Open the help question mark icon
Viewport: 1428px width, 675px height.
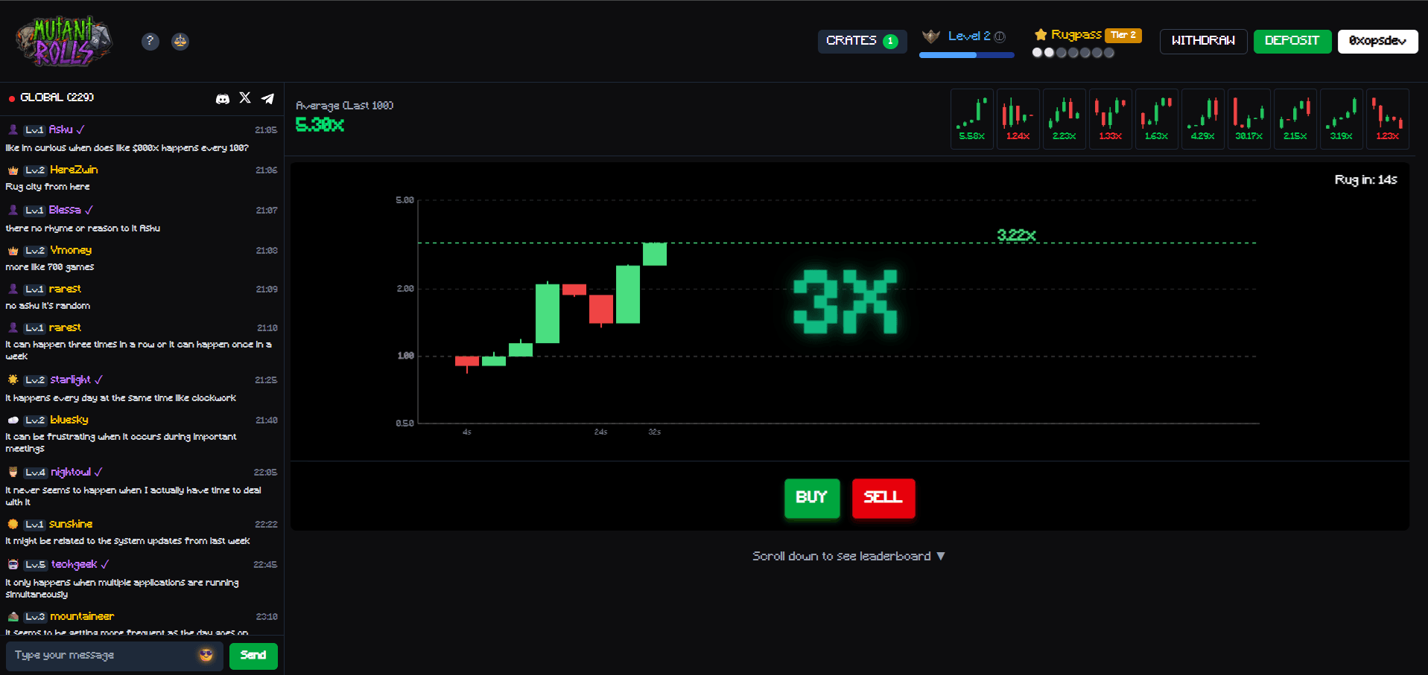coord(150,41)
